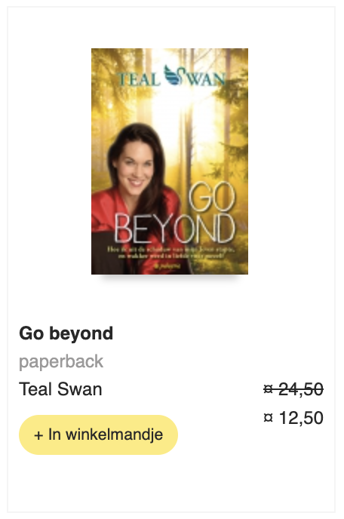Click the TEAL text on the book cover
The height and width of the screenshot is (519, 344).
point(138,79)
